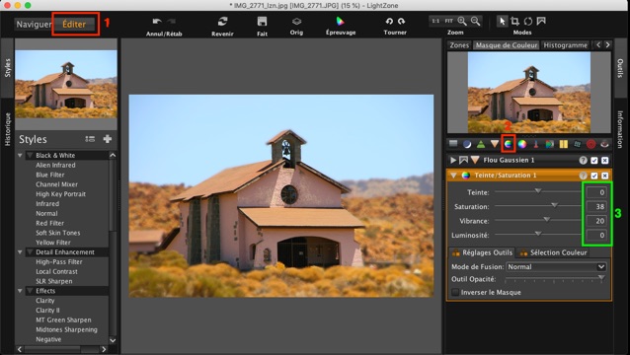The image size is (630, 355).
Task: Add a Sharpen tool green triangle
Action: click(481, 144)
